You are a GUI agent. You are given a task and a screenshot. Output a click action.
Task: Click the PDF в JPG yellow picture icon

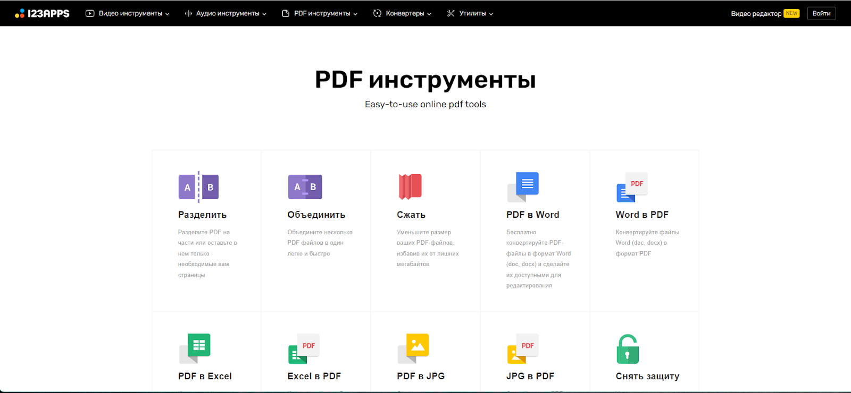[x=413, y=348]
